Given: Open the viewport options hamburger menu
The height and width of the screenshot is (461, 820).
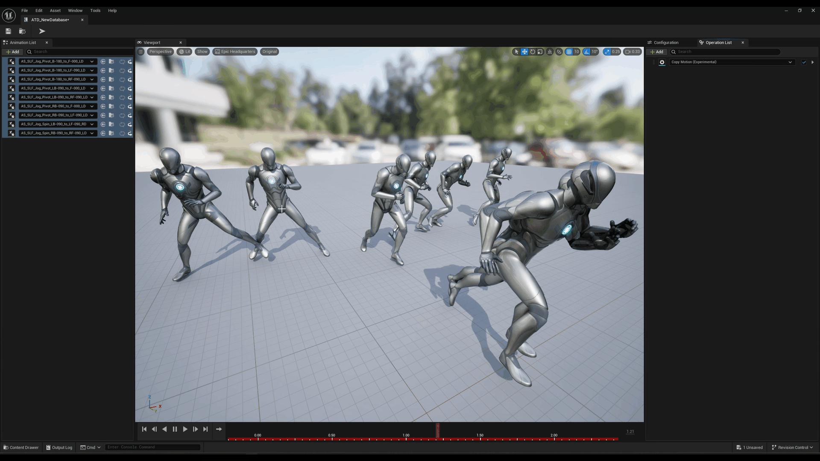Looking at the screenshot, I should [141, 52].
